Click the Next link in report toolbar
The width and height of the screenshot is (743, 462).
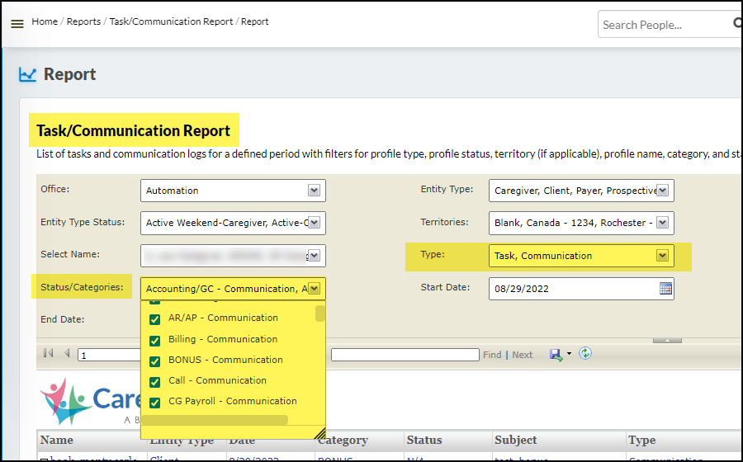[522, 355]
